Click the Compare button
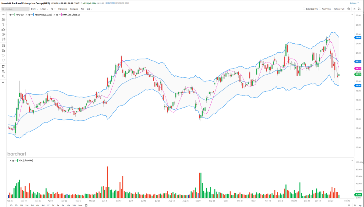The height and width of the screenshot is (207, 364). coord(74,9)
